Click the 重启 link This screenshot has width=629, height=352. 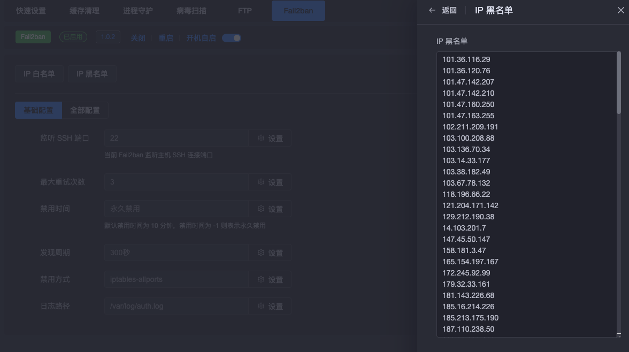[x=166, y=38]
